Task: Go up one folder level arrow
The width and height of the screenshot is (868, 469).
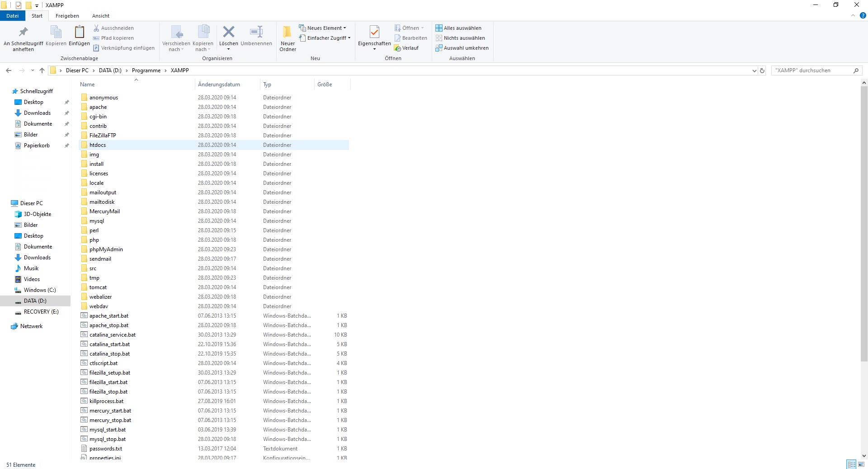Action: tap(42, 70)
